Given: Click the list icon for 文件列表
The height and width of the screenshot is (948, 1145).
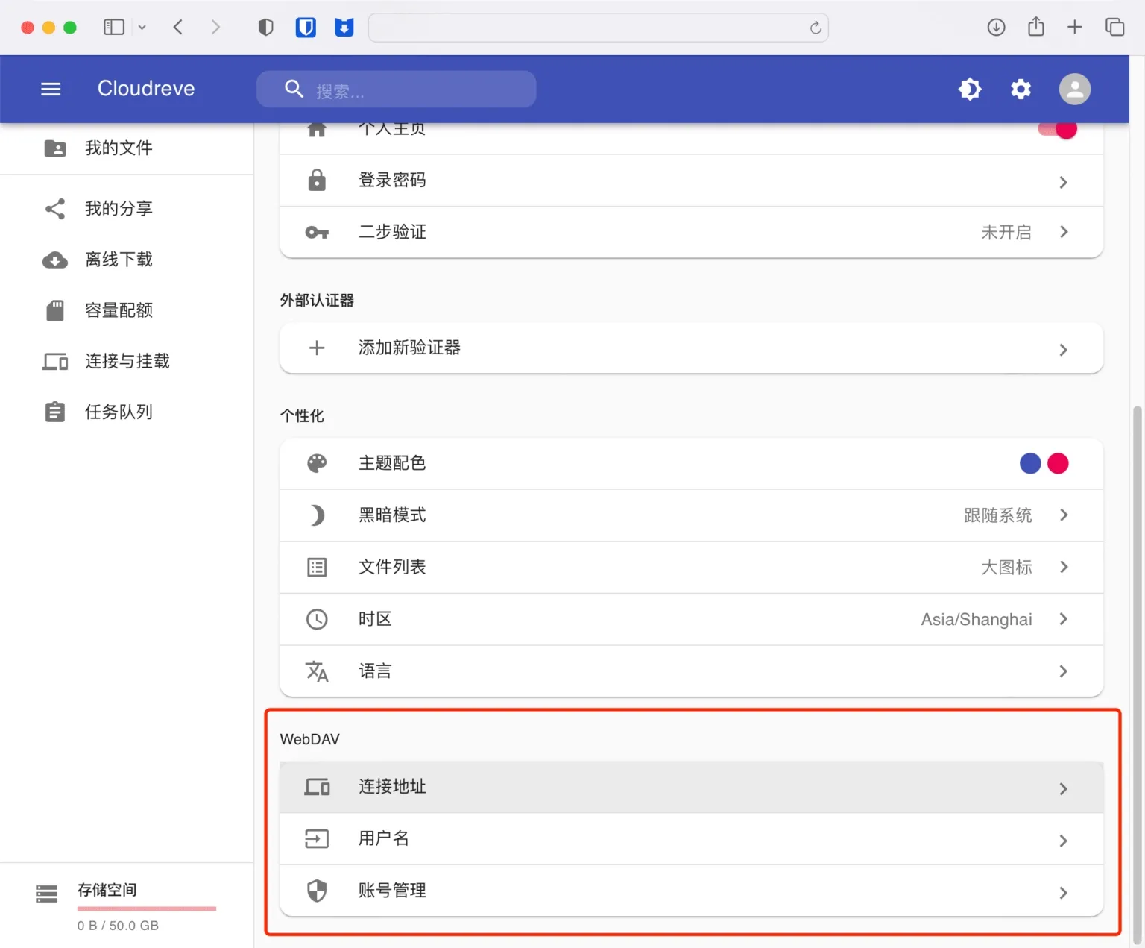Looking at the screenshot, I should pyautogui.click(x=317, y=568).
